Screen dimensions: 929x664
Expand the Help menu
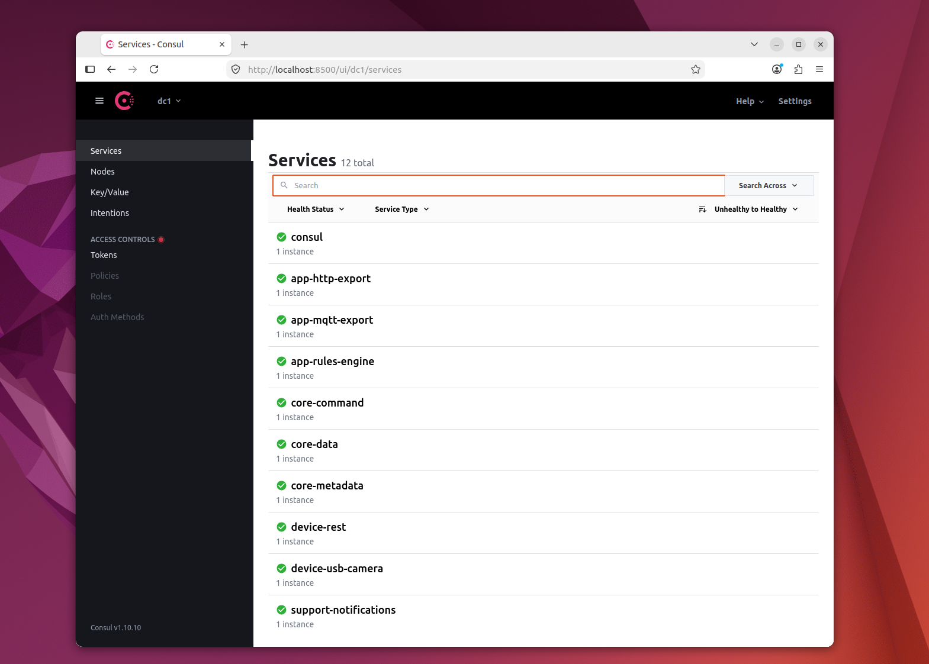coord(750,101)
